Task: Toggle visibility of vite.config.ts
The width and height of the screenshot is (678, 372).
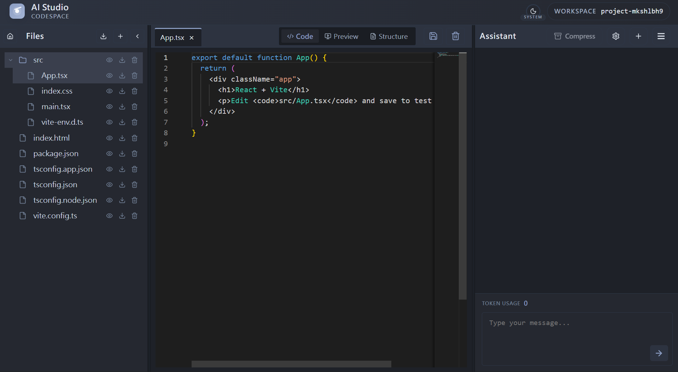Action: pos(110,216)
